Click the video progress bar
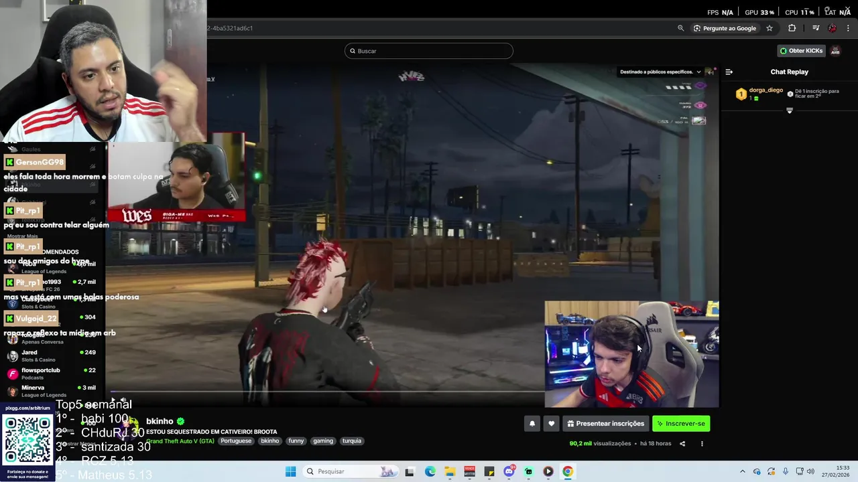Viewport: 858px width, 482px height. tap(328, 392)
